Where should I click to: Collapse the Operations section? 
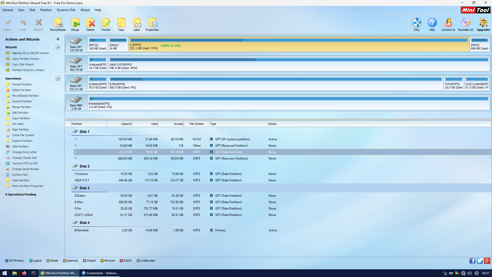click(58, 78)
